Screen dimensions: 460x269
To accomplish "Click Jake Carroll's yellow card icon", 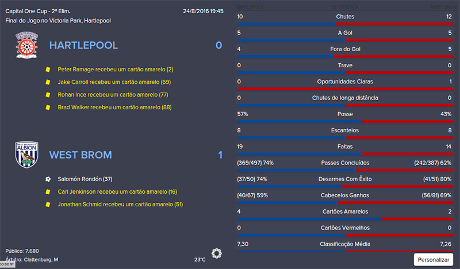I will point(48,82).
